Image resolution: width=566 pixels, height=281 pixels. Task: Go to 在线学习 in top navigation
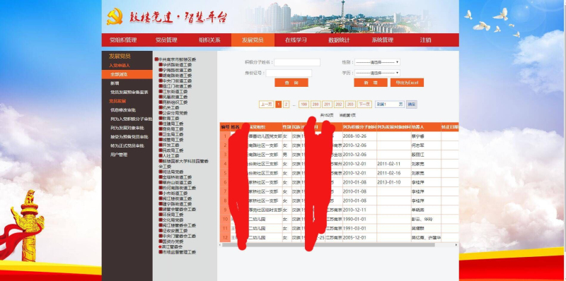[x=296, y=40]
